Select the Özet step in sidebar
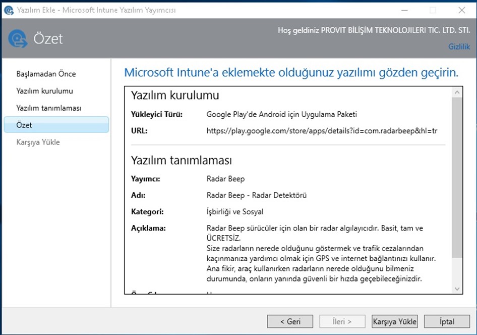Screen dimensions: 477x335 coord(56,125)
